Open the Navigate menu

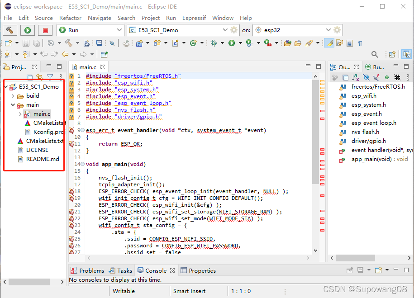click(x=99, y=18)
